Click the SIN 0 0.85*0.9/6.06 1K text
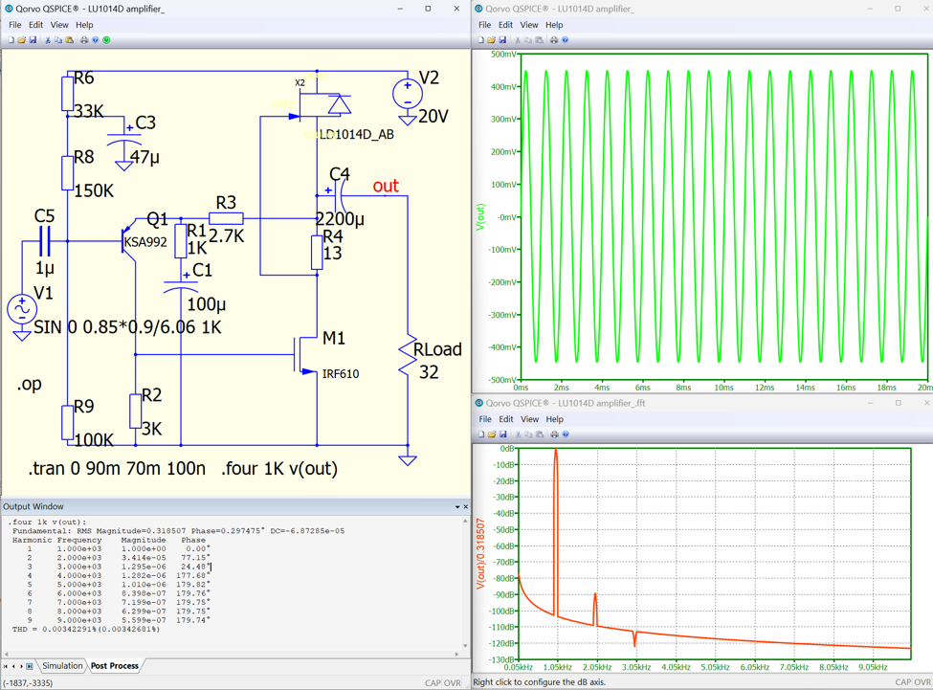933x690 pixels. coord(127,327)
